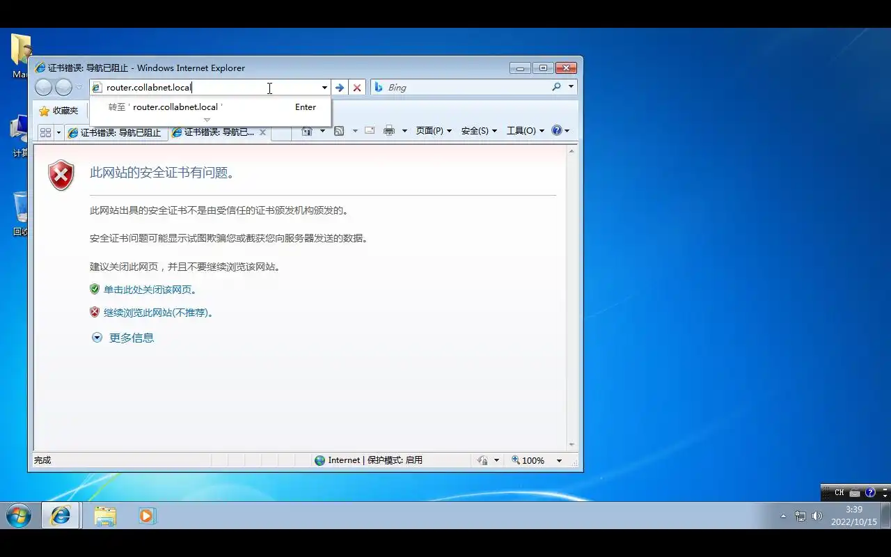Open the recent pages dropdown near Back
This screenshot has width=891, height=557.
pos(79,88)
